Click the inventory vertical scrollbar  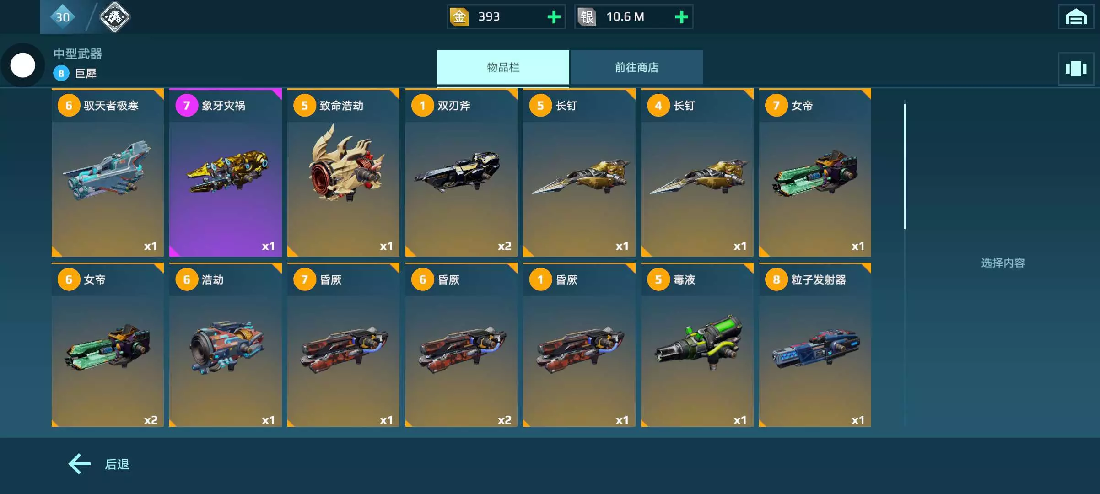905,166
